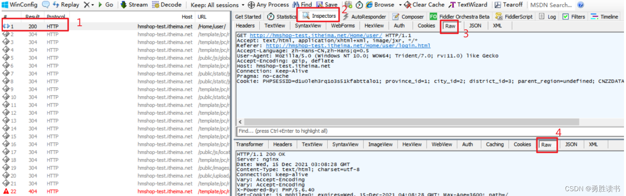Sort sessions by Result column header

pyautogui.click(x=32, y=17)
